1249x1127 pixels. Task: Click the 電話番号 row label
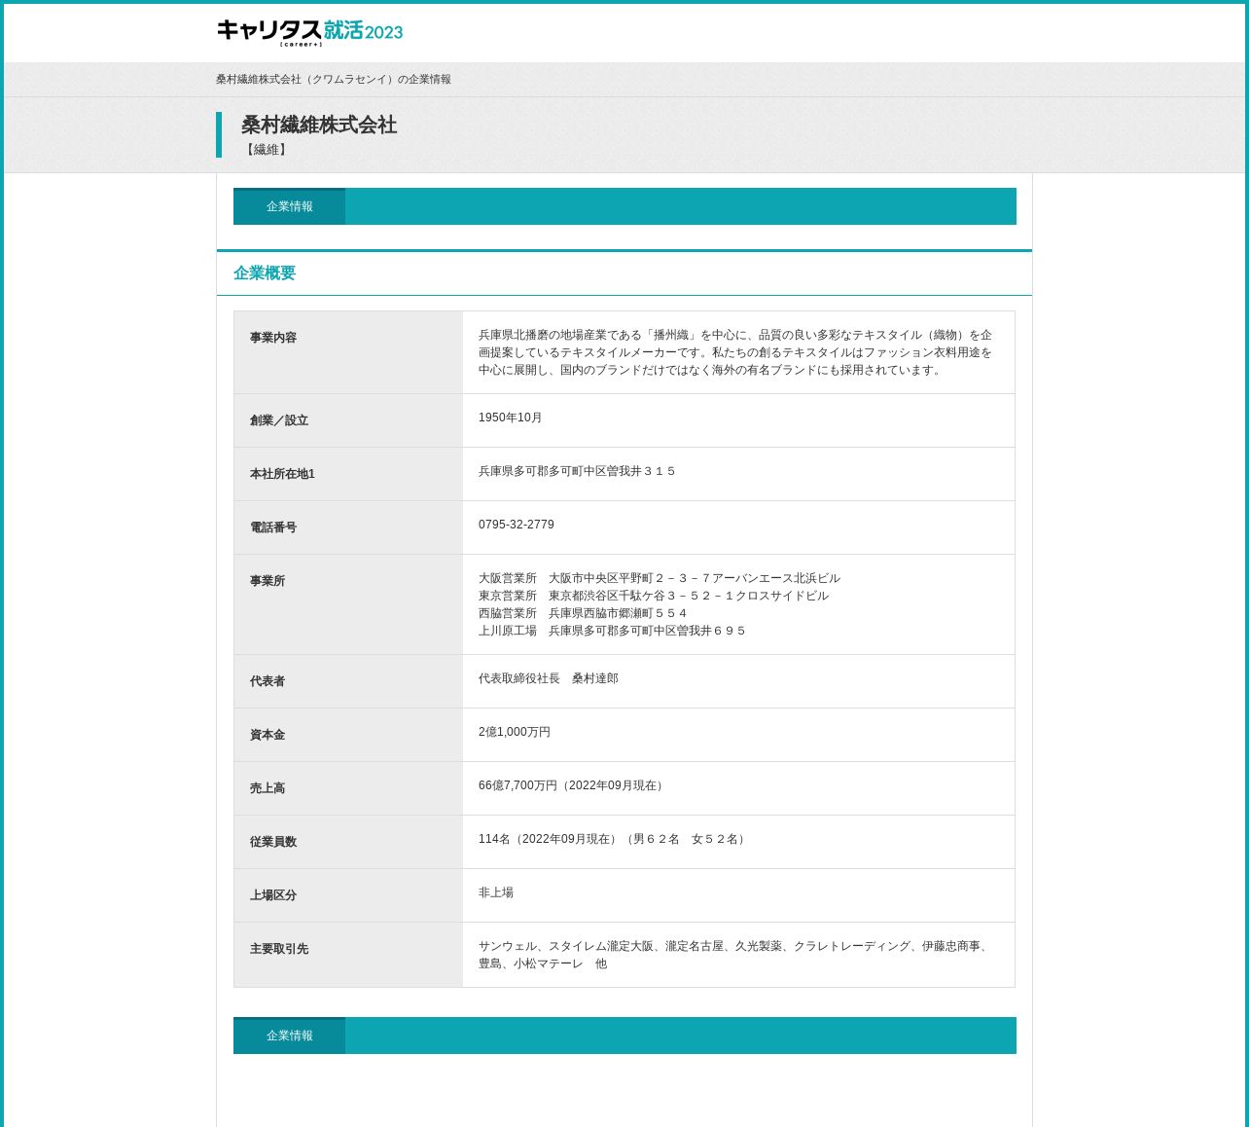click(273, 527)
